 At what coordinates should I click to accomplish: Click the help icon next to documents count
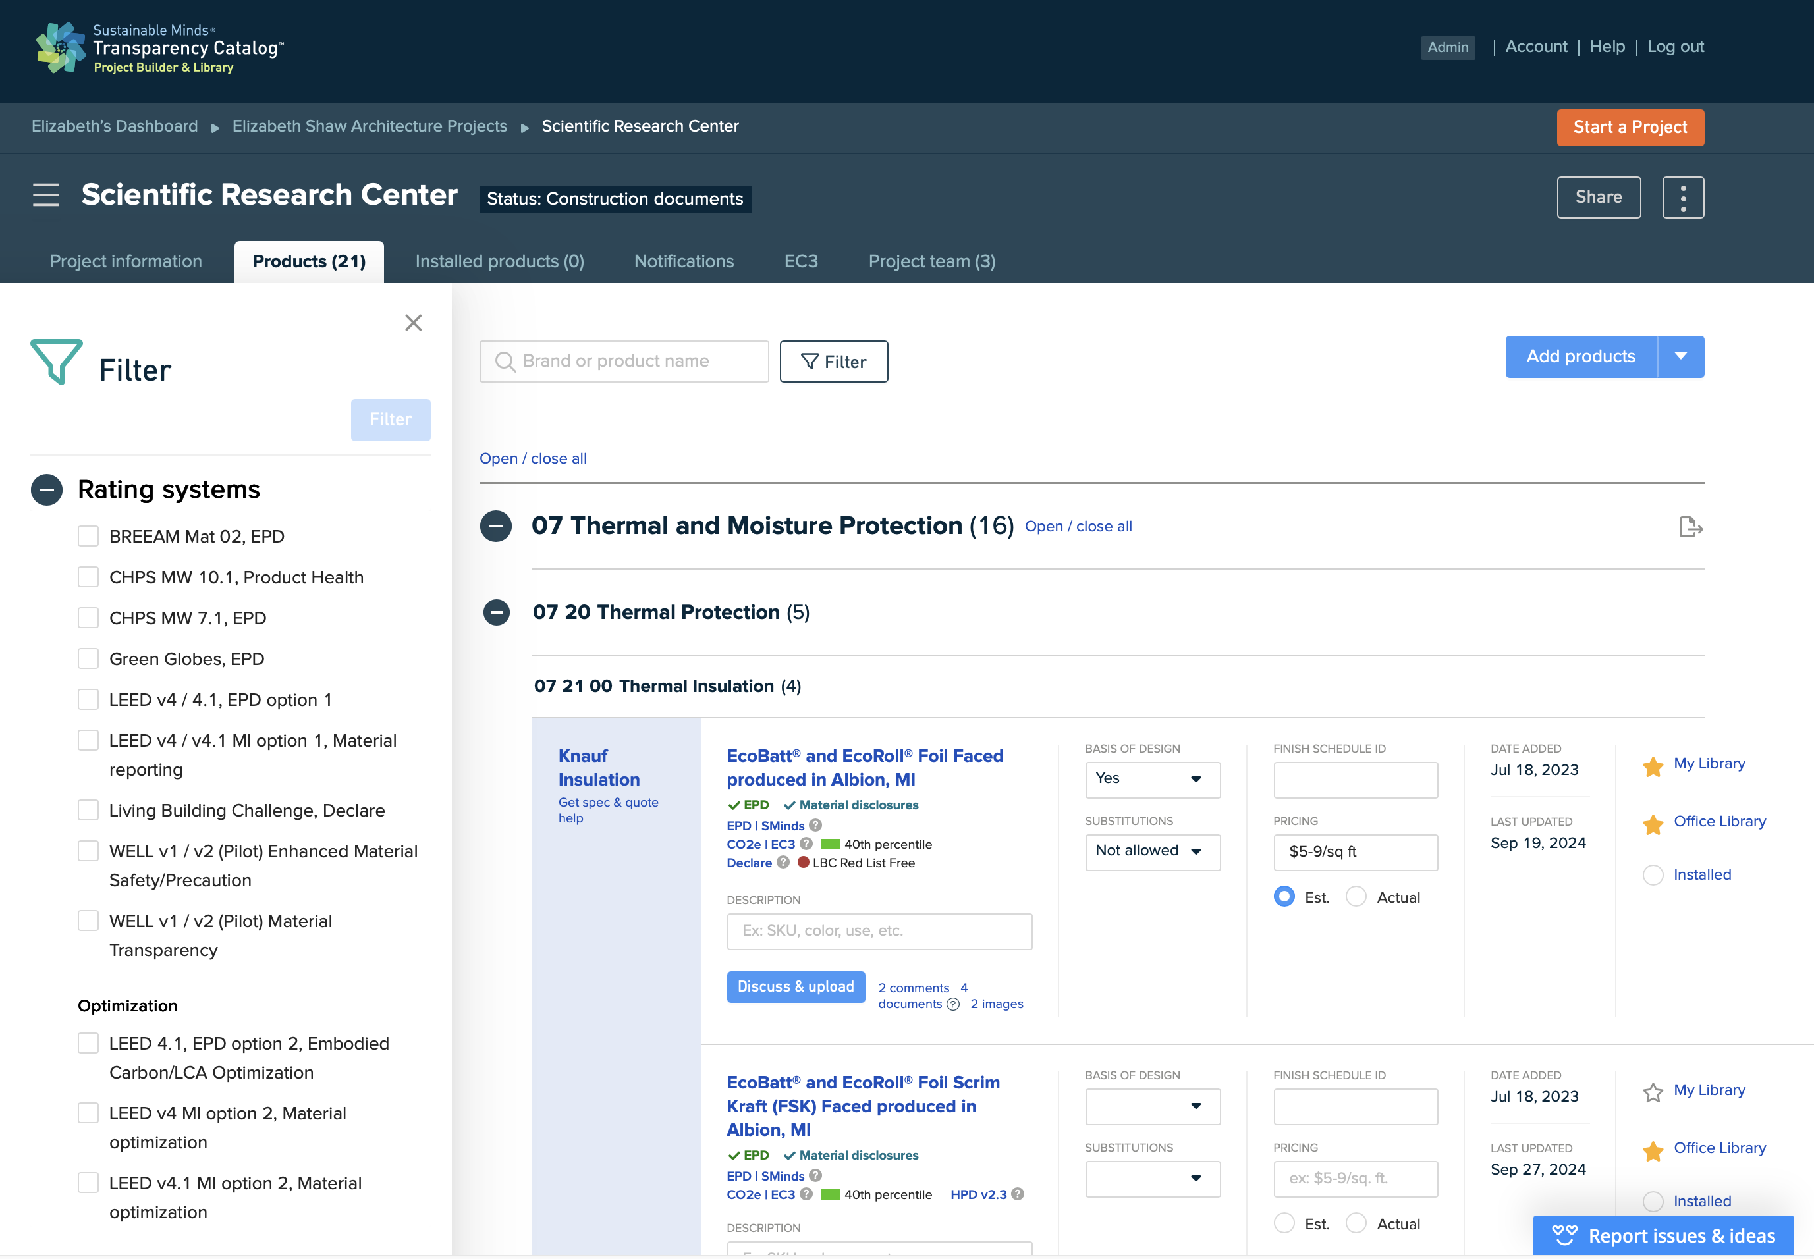click(x=952, y=1004)
